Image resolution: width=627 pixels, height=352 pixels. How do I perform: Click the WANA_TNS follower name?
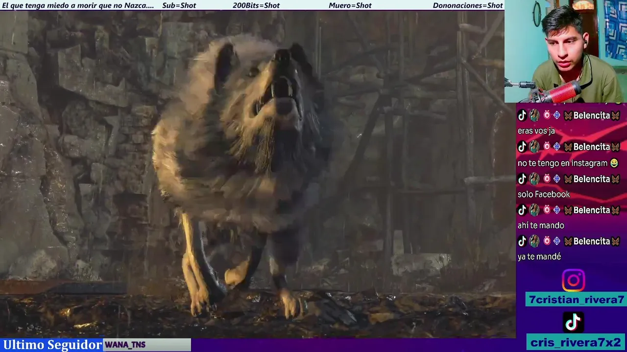(125, 345)
